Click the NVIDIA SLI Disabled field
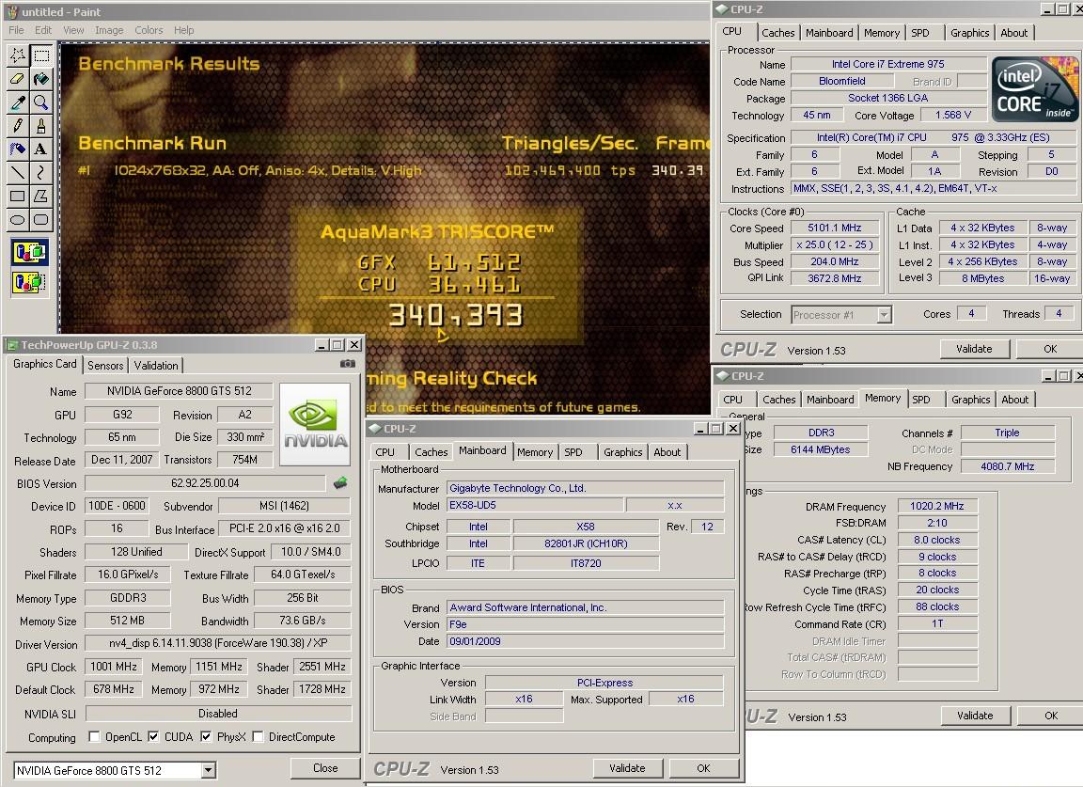 tap(218, 713)
